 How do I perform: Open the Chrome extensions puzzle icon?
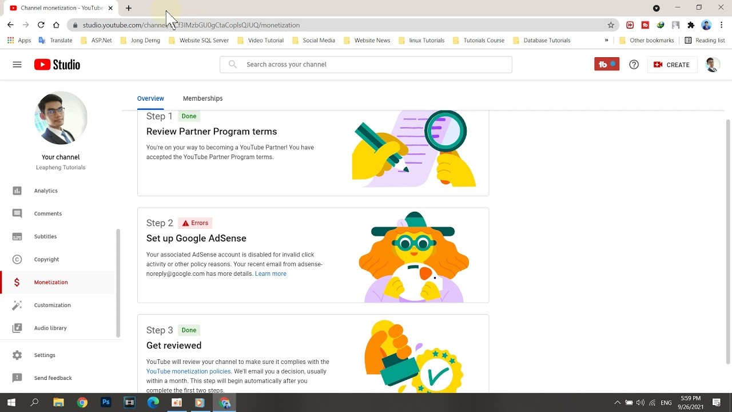(x=691, y=25)
